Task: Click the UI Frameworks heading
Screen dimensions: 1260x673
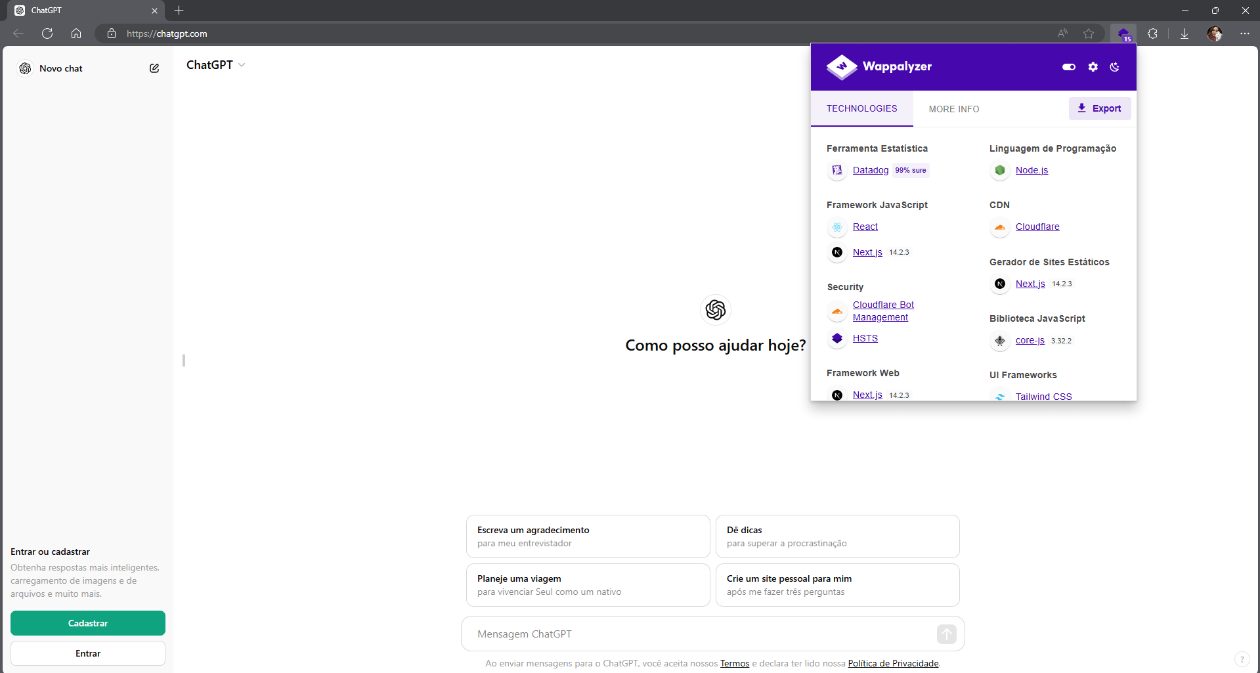Action: tap(1023, 376)
